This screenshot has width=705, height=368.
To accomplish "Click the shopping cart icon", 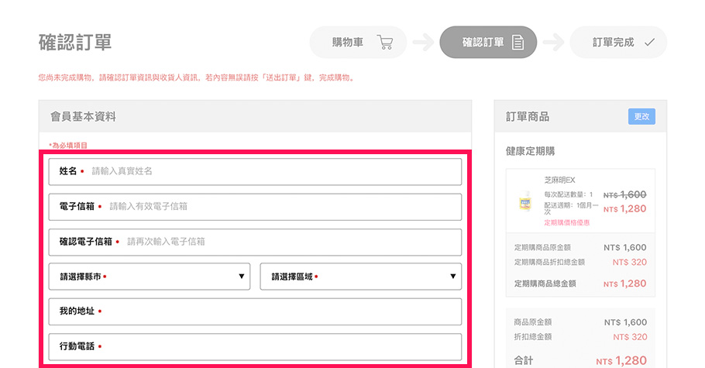I will pyautogui.click(x=384, y=43).
